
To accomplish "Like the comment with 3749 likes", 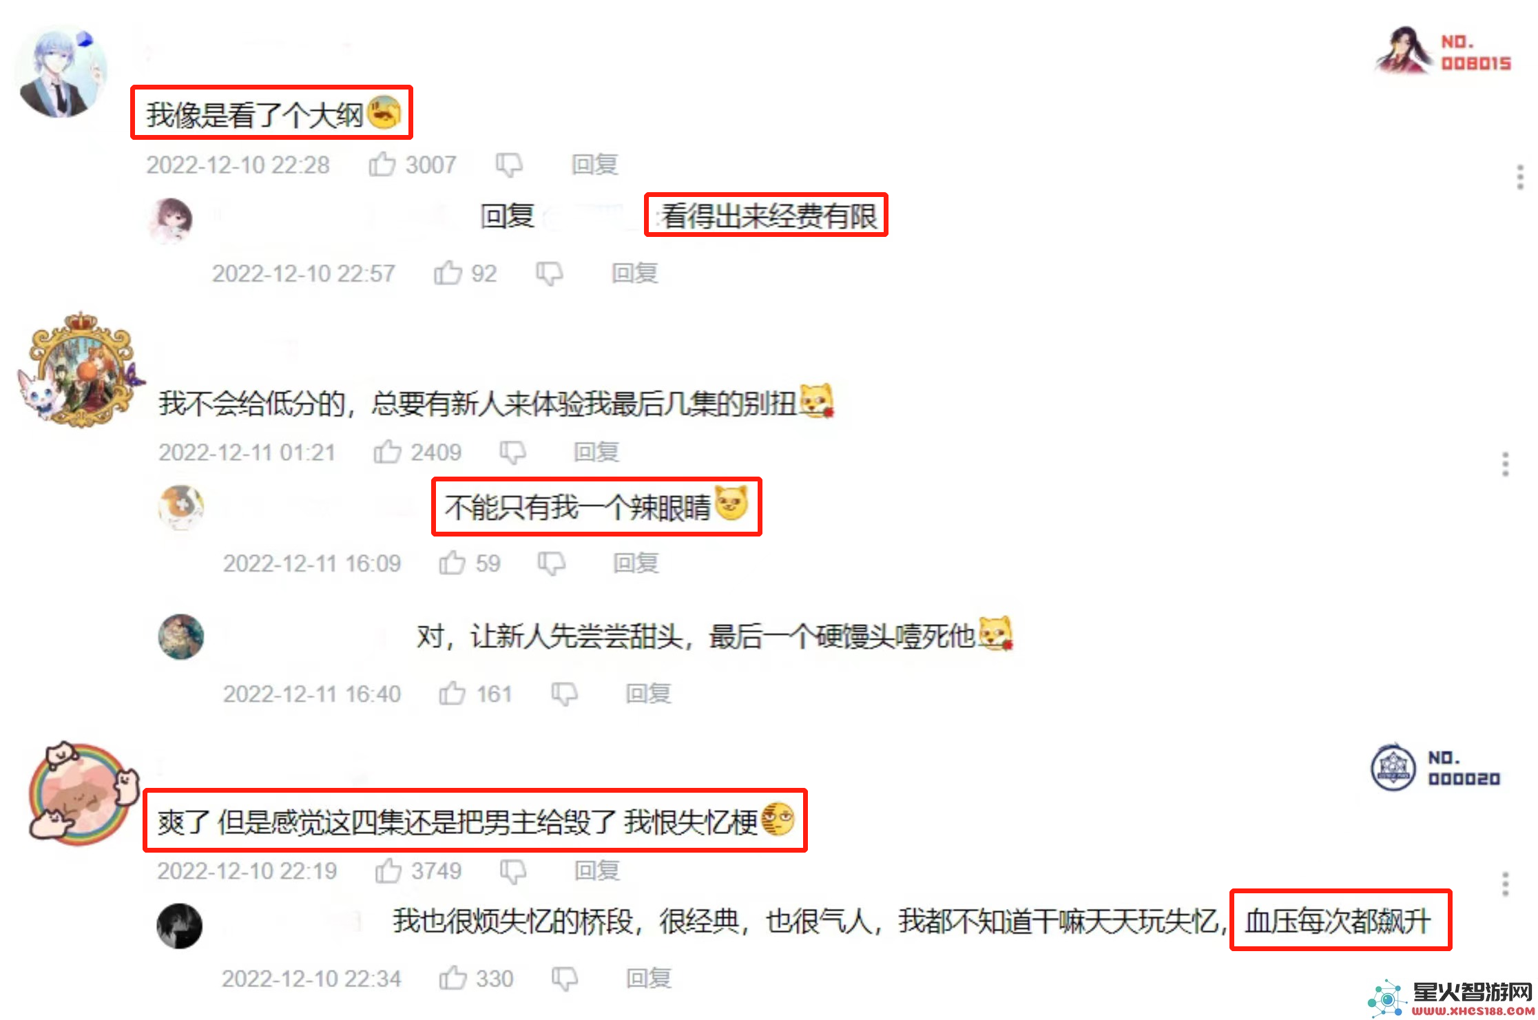I will [388, 871].
